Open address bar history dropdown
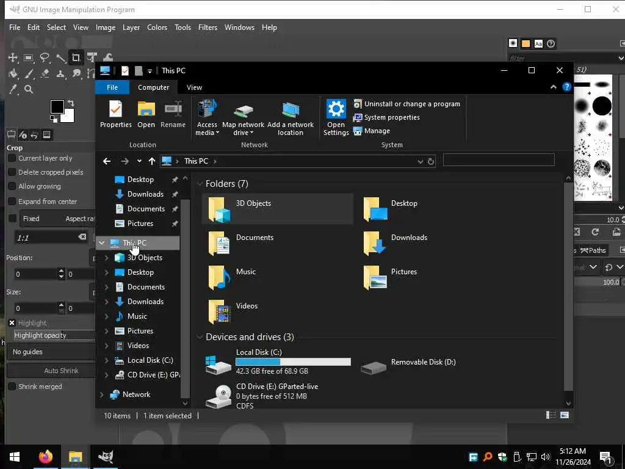The image size is (625, 469). click(420, 161)
